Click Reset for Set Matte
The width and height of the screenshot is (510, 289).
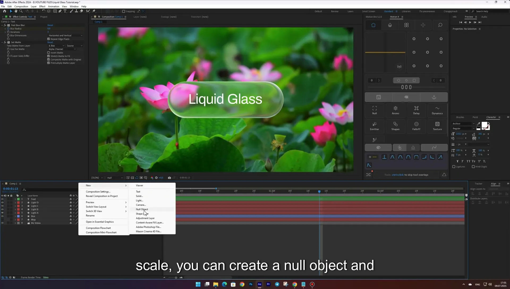pos(50,42)
